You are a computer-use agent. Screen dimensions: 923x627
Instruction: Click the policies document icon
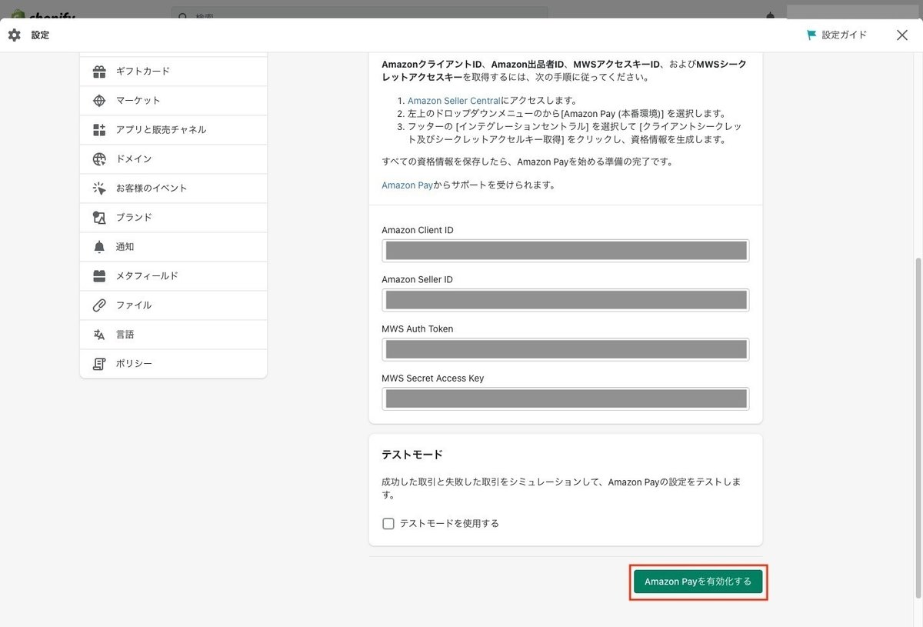pos(99,364)
